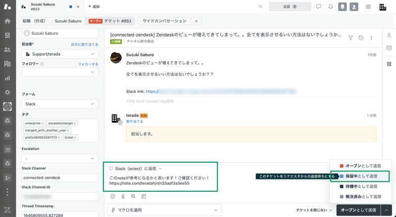The width and height of the screenshot is (396, 217).
Task: Click the plus button next to サイドカンバセーション
Action: (196, 21)
